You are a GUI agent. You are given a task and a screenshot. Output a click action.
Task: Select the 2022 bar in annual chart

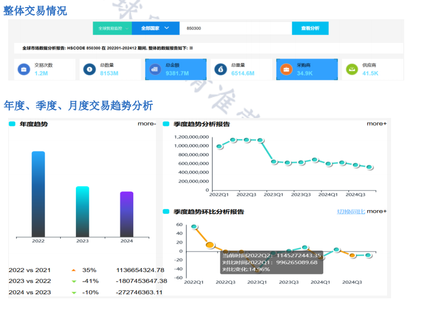38,193
